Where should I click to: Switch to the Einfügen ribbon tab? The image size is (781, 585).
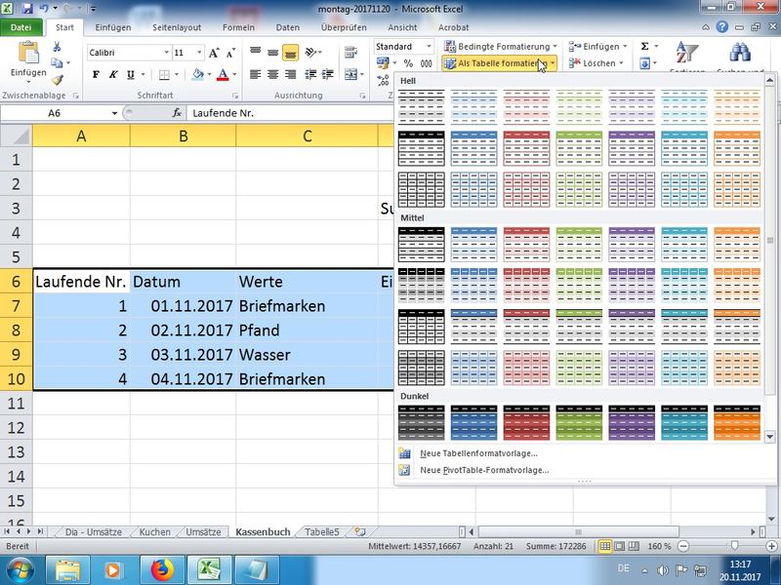click(113, 27)
